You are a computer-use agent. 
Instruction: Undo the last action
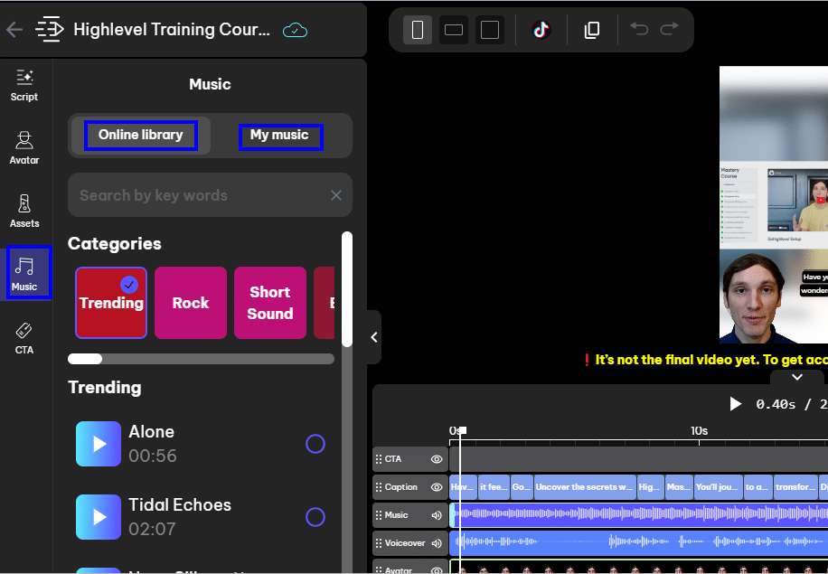(639, 29)
